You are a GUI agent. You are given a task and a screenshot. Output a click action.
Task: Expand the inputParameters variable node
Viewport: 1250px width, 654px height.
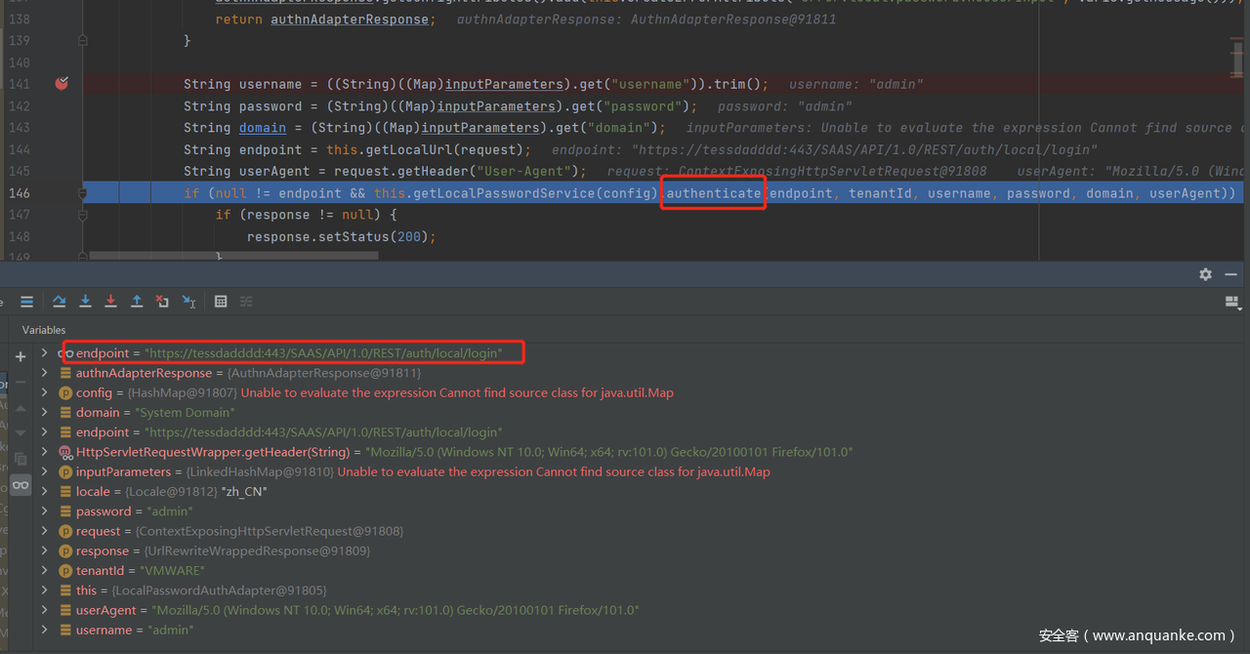tap(44, 471)
